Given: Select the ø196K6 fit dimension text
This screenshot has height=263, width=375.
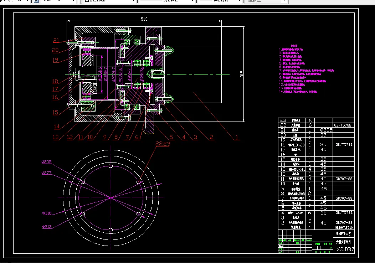Looking at the screenshot, I should pos(120,74).
